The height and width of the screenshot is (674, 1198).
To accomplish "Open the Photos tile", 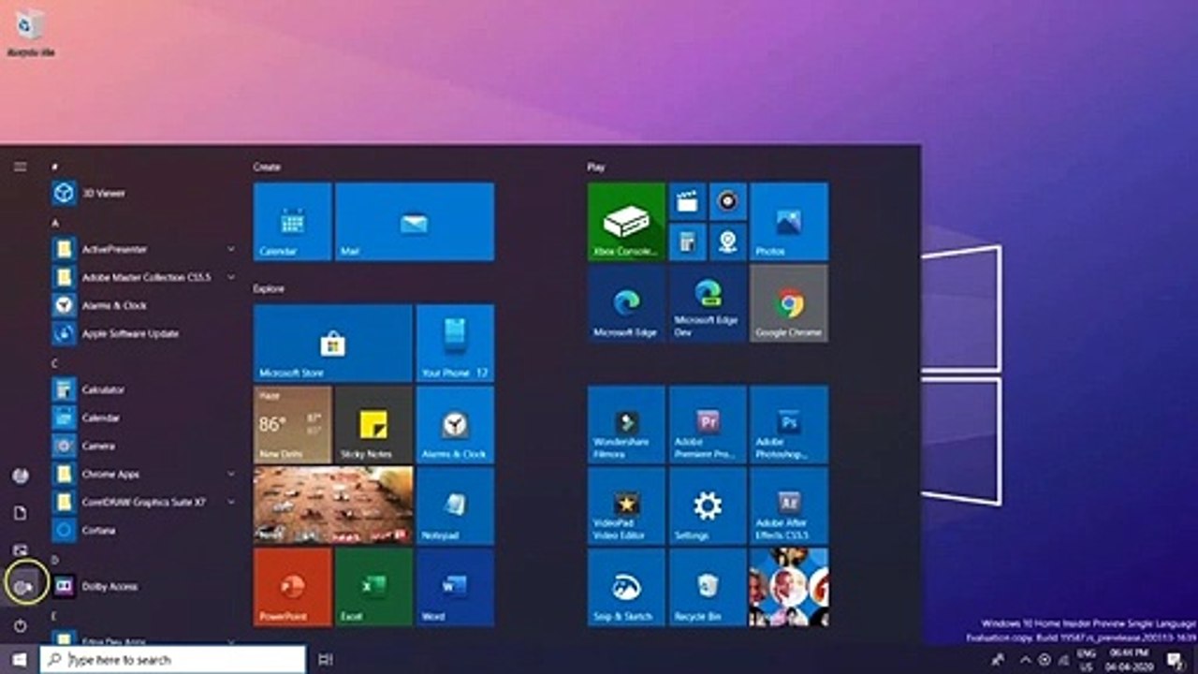I will point(788,221).
